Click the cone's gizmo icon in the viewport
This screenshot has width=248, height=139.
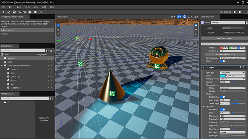click(x=112, y=93)
